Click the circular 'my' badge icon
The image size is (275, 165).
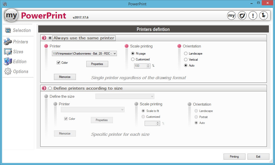[231, 15]
